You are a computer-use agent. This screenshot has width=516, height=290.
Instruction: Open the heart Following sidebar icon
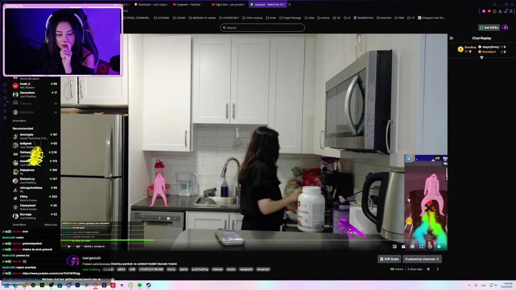pyautogui.click(x=5, y=91)
